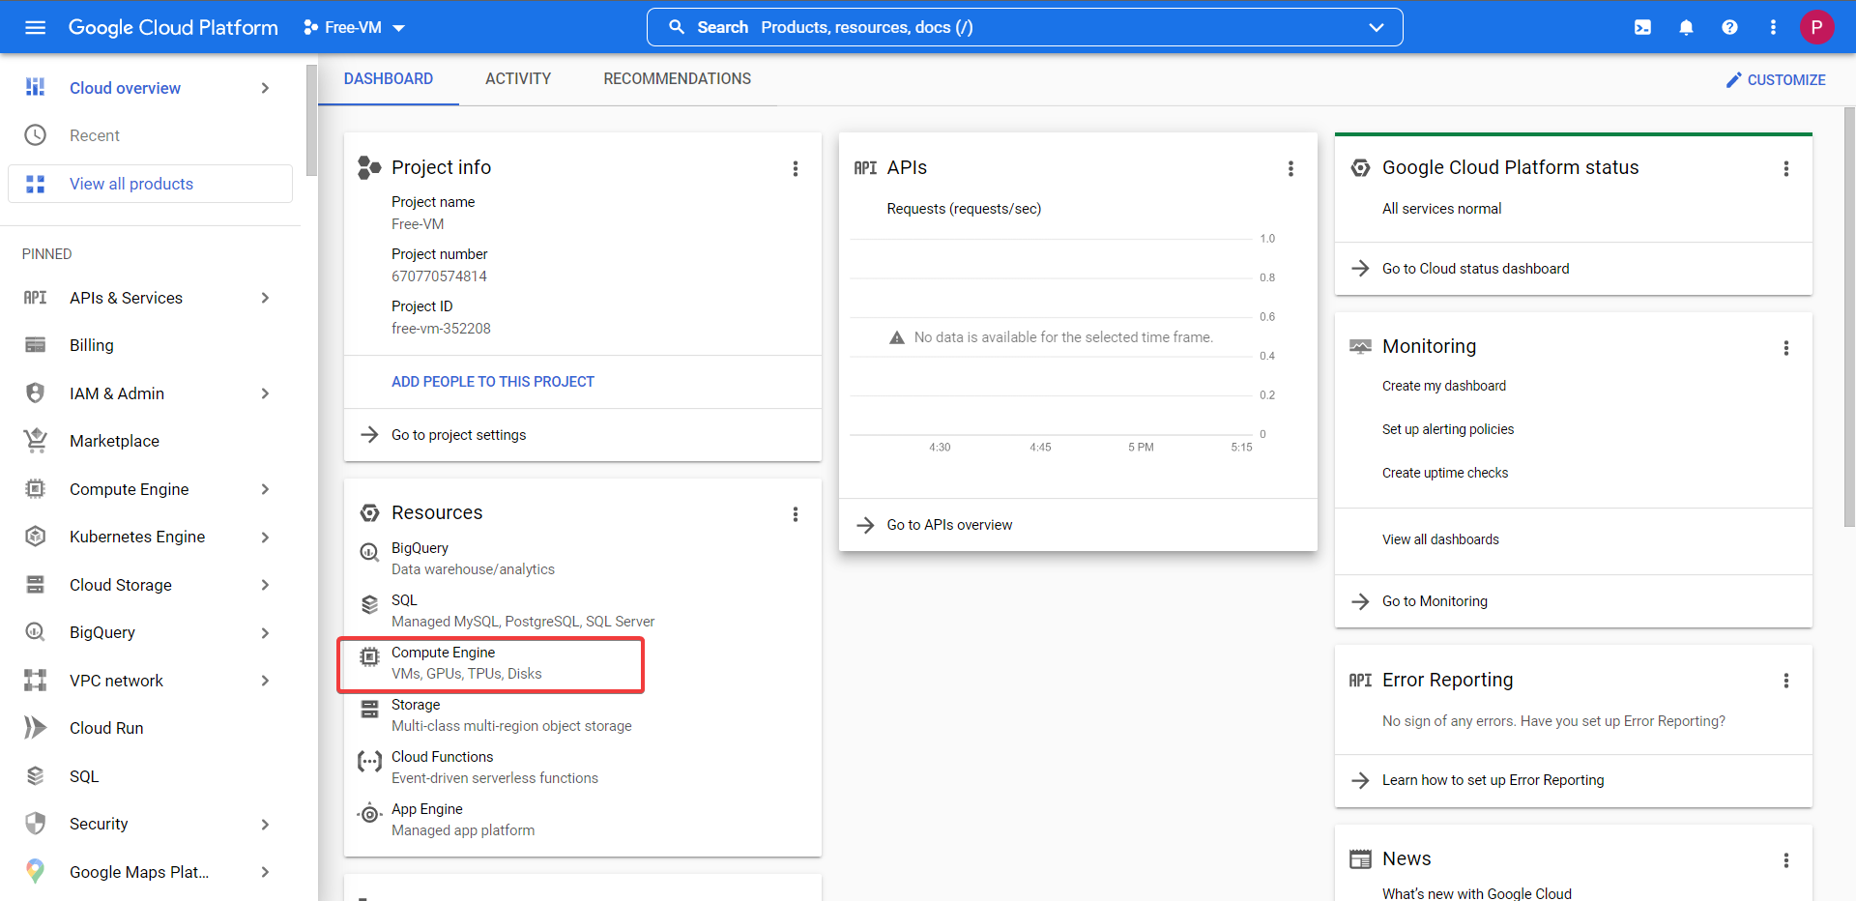Click Create uptime checks
The image size is (1856, 901).
1445,473
